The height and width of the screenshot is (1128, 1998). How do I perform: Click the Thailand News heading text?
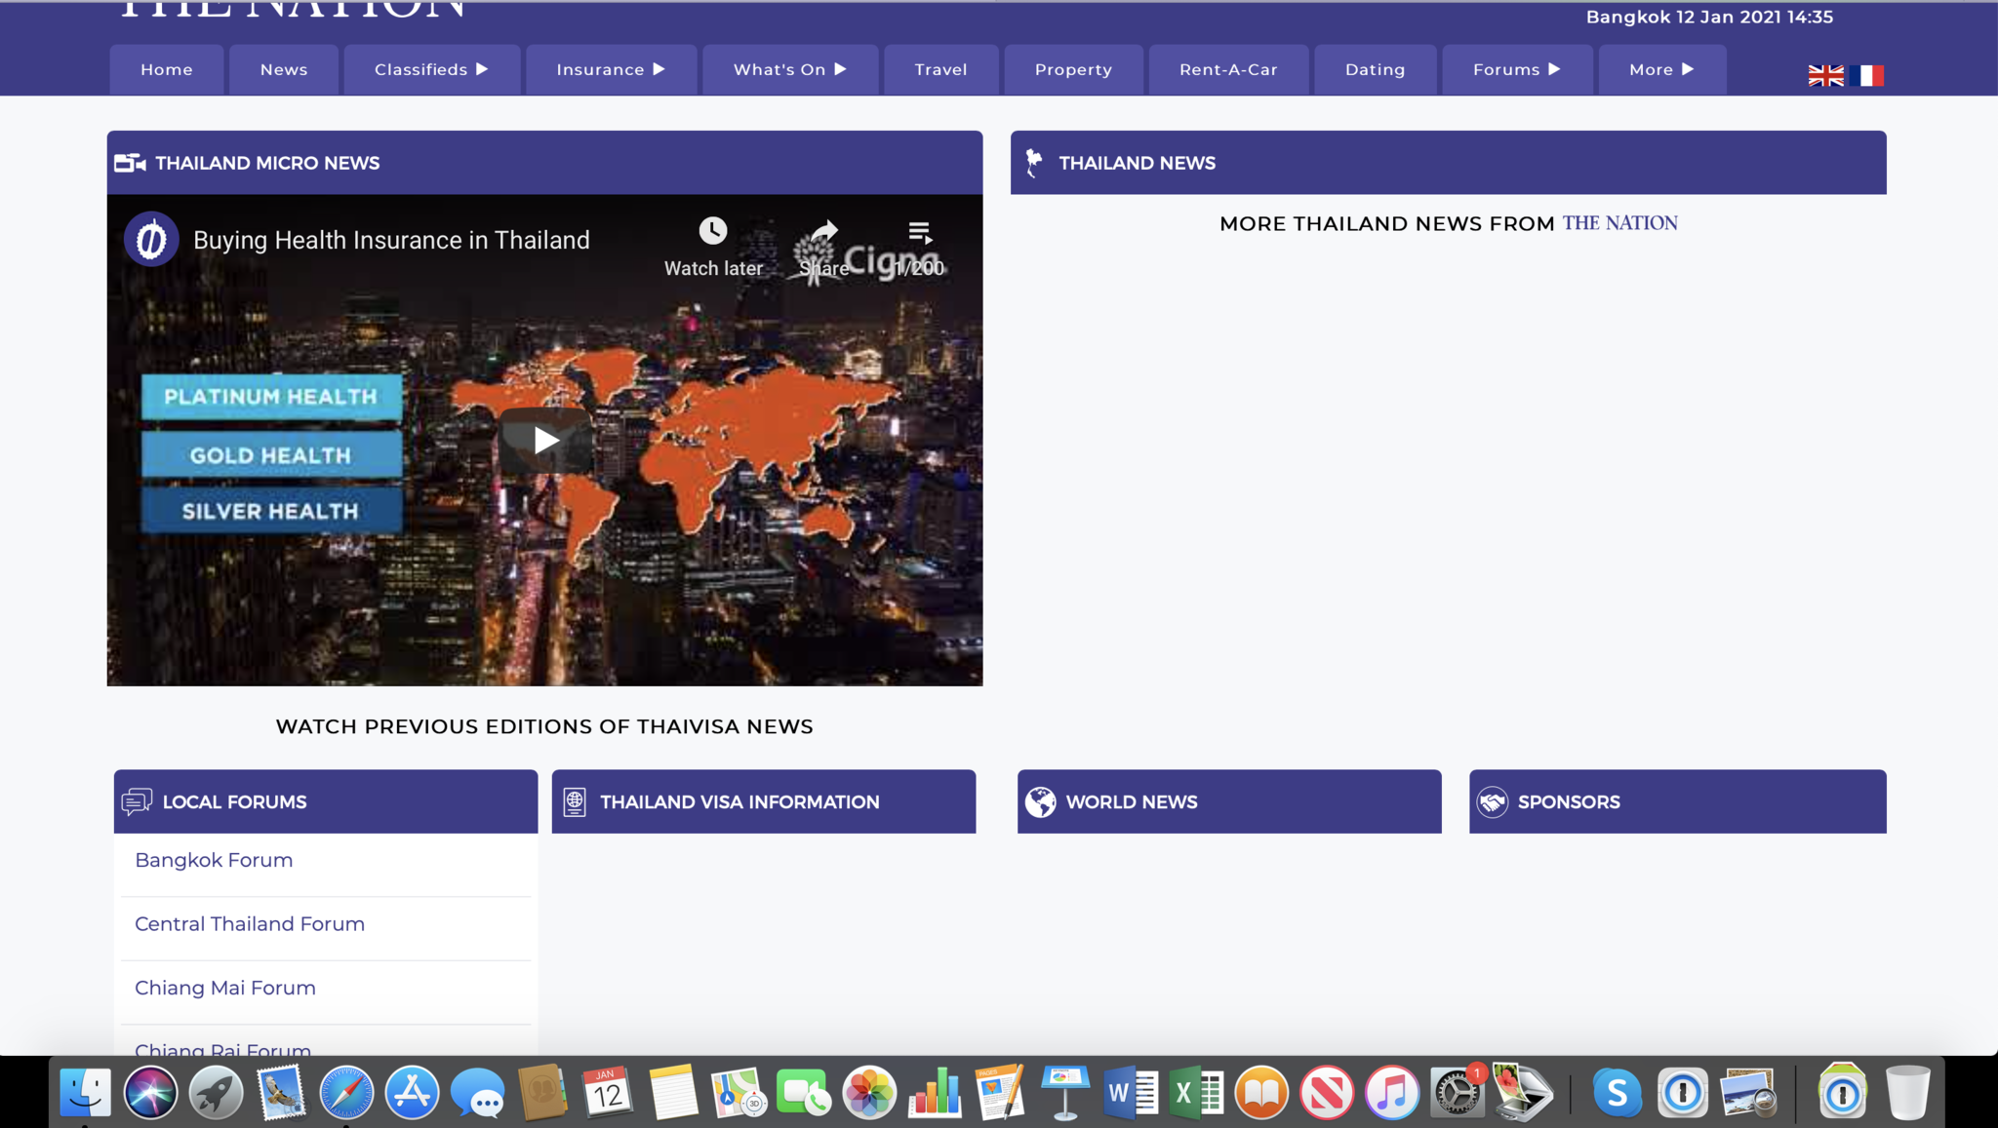point(1138,163)
